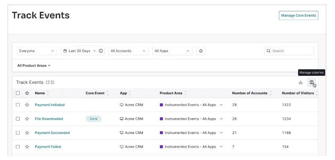Star the Payment Failed event

pyautogui.click(x=27, y=147)
